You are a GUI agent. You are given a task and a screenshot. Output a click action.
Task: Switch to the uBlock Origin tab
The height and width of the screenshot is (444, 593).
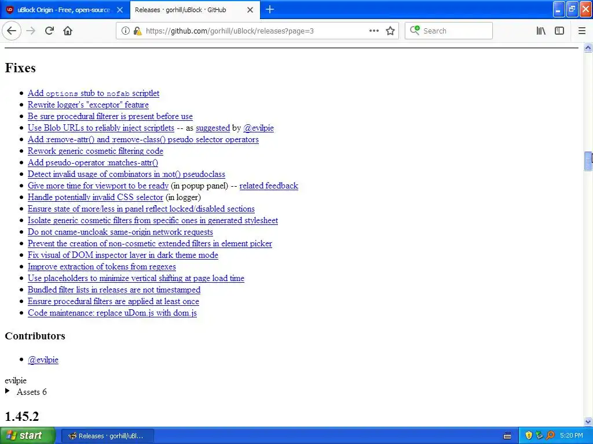click(x=65, y=10)
